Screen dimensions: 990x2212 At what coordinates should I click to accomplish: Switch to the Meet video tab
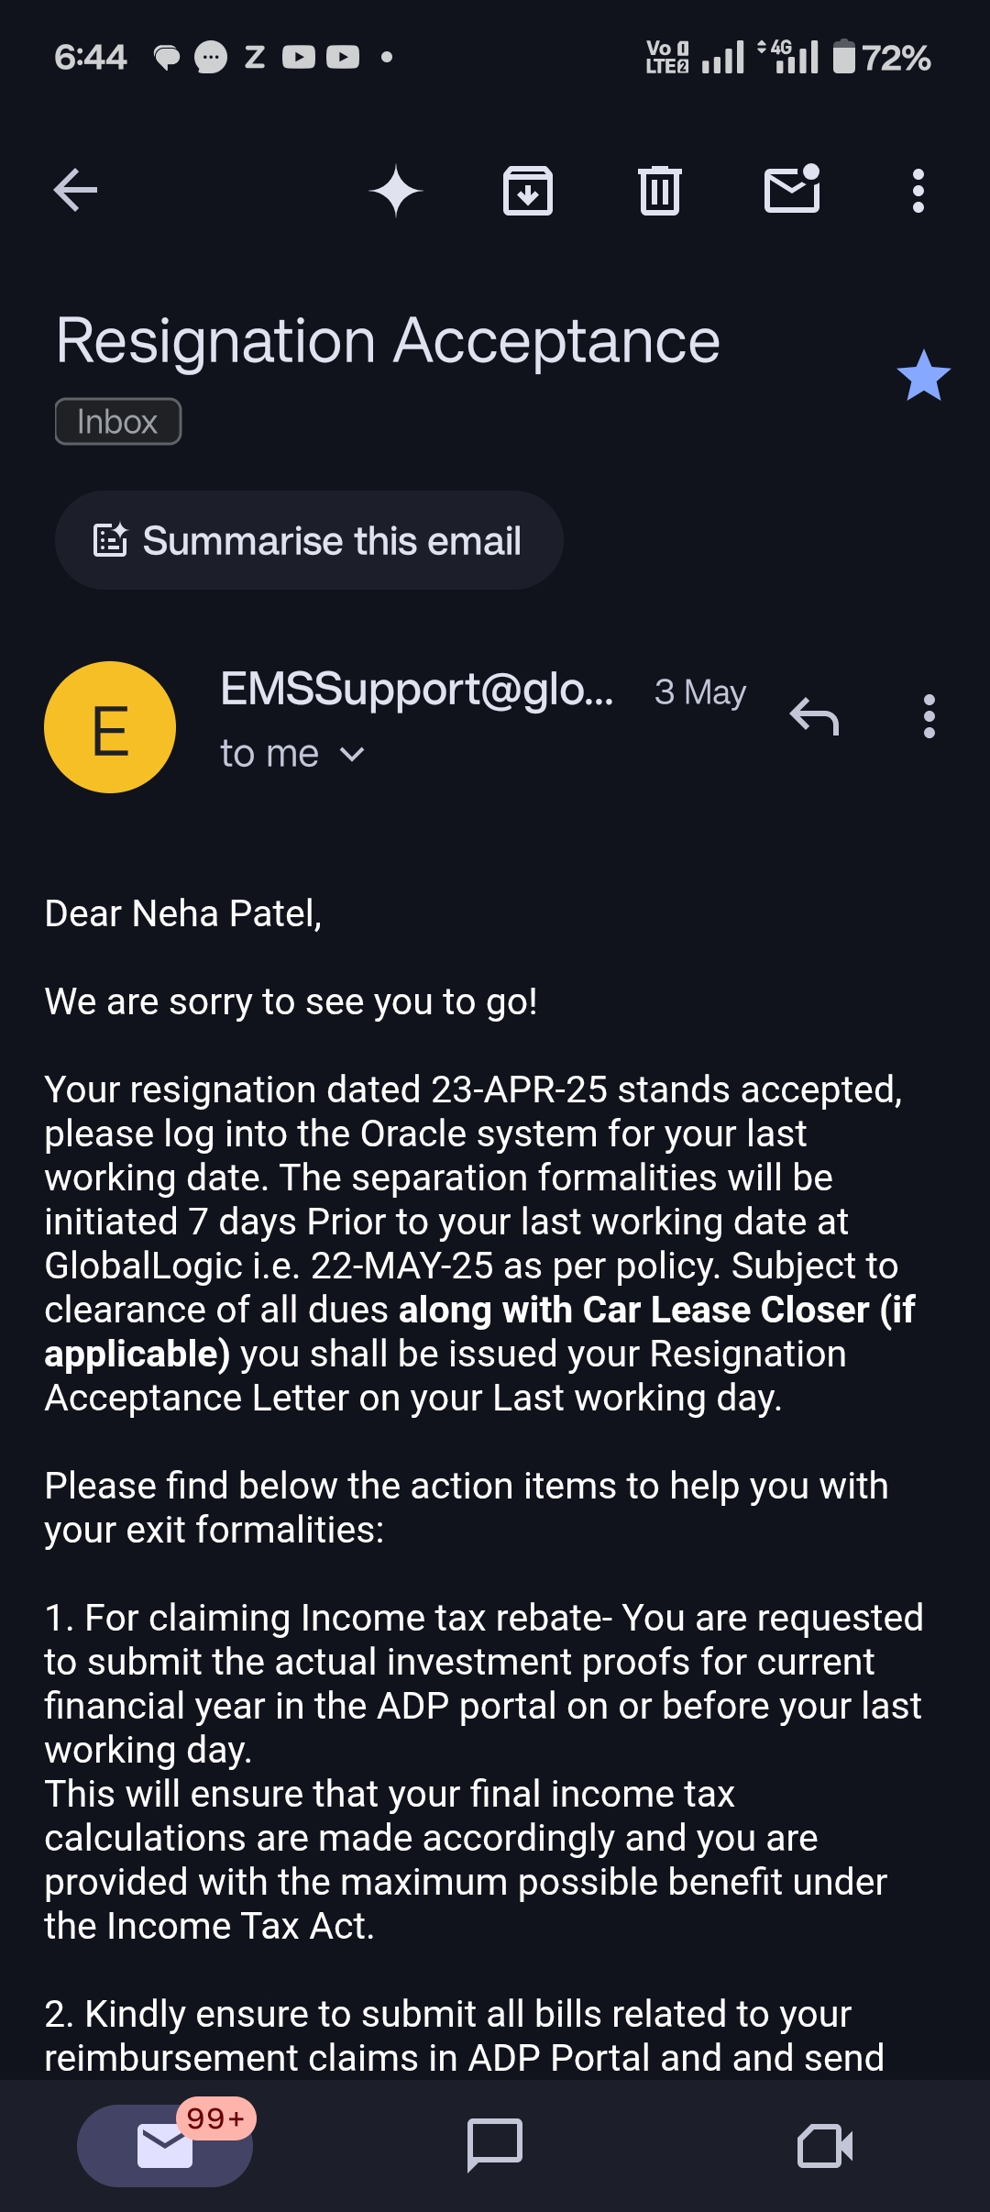pos(825,2146)
